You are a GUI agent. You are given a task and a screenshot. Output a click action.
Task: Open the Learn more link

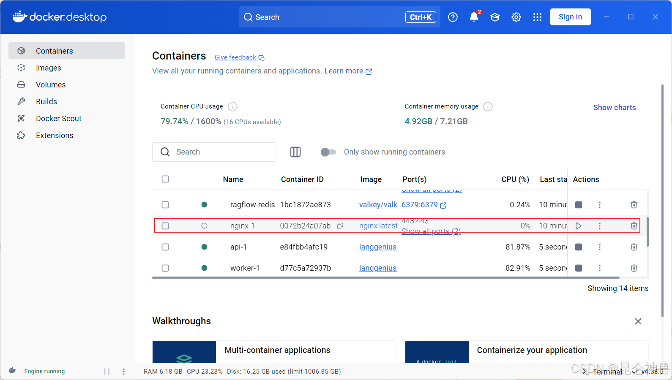(x=348, y=71)
